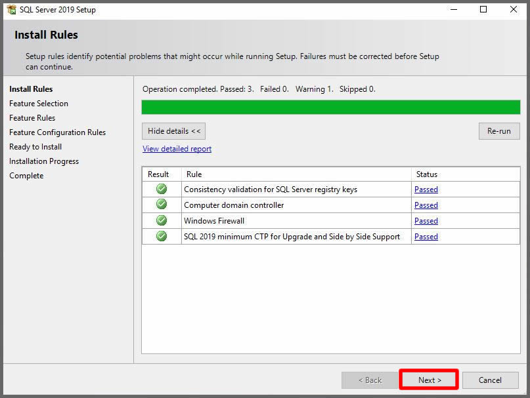Collapse the rules list with Hide details
This screenshot has height=398, width=530.
[174, 131]
